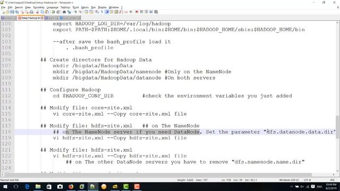Open the Windows Start menu
Screen dimensions: 340x191
(5, 187)
